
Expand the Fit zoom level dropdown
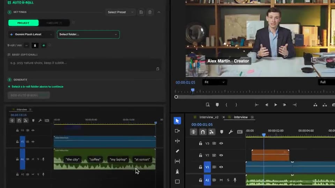click(215, 82)
